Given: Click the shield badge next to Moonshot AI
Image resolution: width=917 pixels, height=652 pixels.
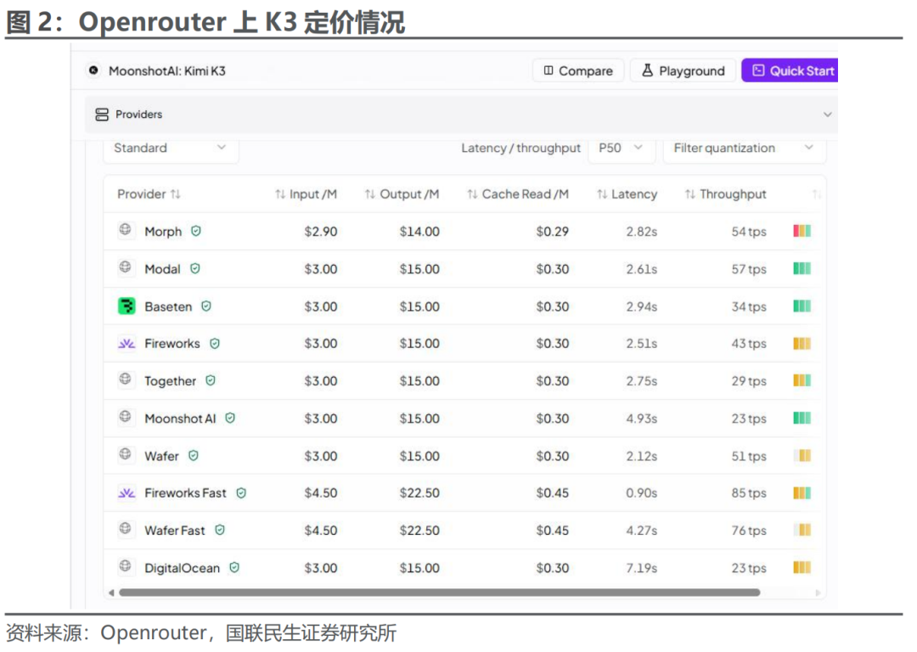Looking at the screenshot, I should 230,418.
